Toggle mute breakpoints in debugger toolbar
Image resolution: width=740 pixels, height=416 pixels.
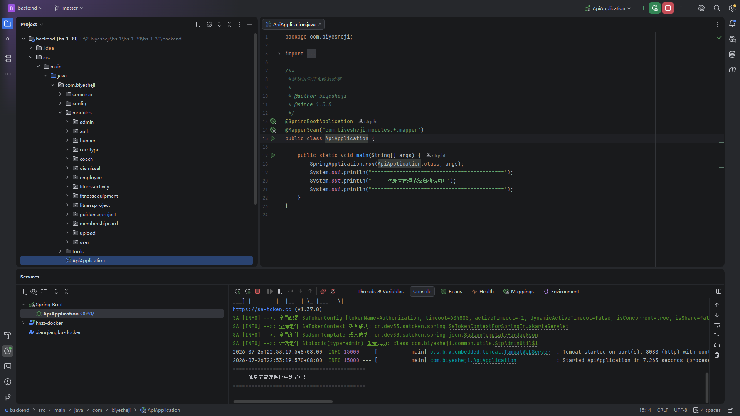click(x=333, y=292)
